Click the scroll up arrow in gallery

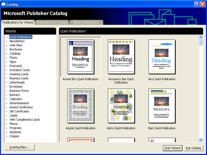pos(201,37)
